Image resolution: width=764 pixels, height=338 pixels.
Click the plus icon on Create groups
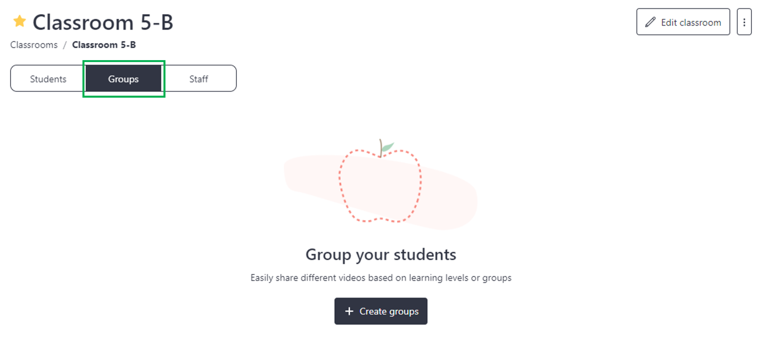coord(349,311)
